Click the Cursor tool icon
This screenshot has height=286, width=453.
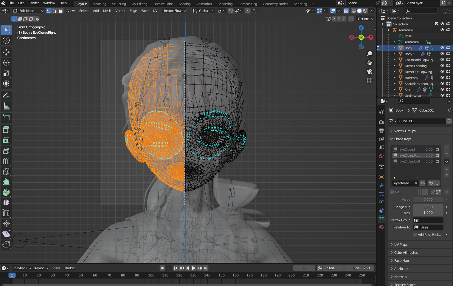tap(6, 40)
